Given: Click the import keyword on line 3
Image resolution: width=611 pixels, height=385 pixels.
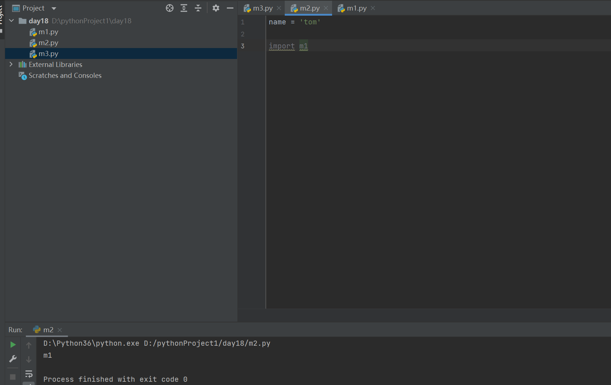Looking at the screenshot, I should tap(282, 46).
